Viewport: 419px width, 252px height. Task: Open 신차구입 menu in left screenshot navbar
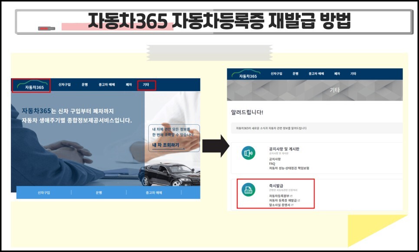point(64,85)
